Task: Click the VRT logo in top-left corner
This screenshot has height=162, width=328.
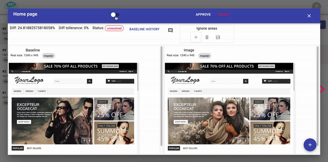Action: coord(11,5)
